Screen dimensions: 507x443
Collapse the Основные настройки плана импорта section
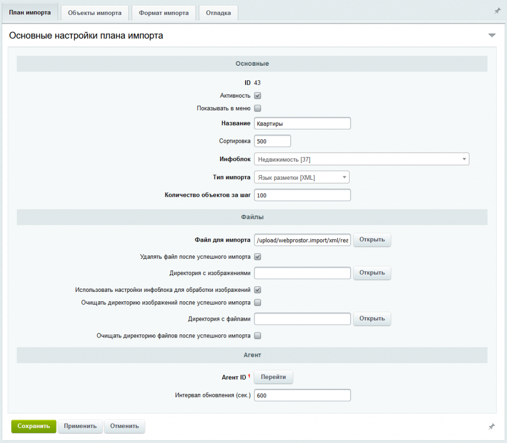pyautogui.click(x=492, y=35)
